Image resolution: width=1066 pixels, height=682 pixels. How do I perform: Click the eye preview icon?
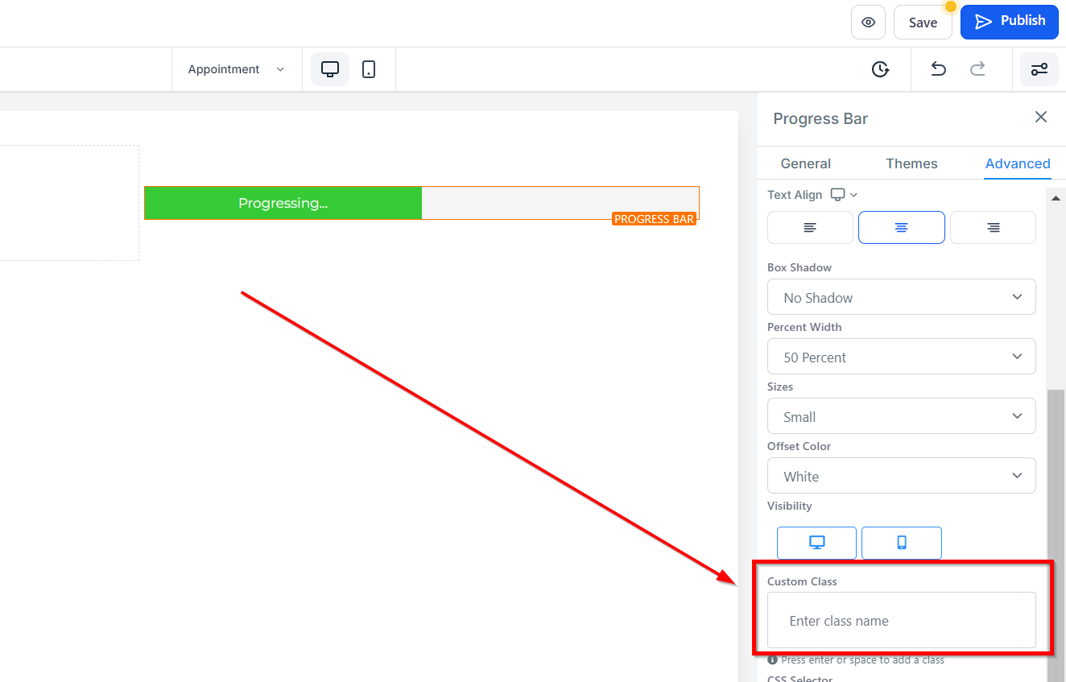click(868, 23)
